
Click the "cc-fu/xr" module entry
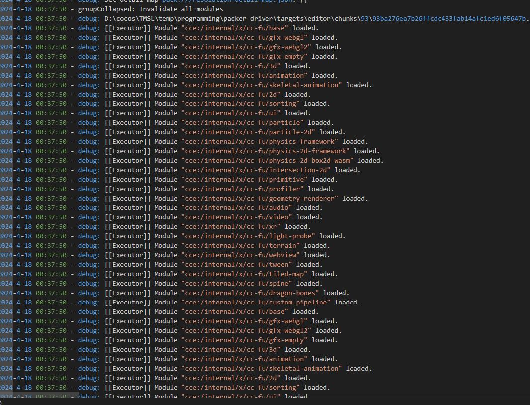pyautogui.click(x=231, y=226)
